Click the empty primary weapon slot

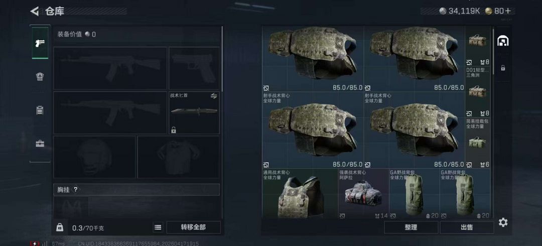click(110, 68)
